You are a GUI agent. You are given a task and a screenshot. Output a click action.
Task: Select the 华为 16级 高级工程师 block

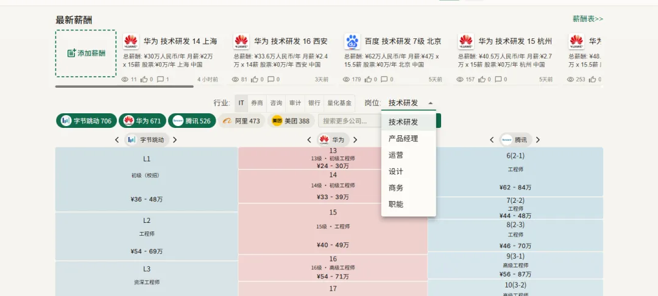[333, 267]
